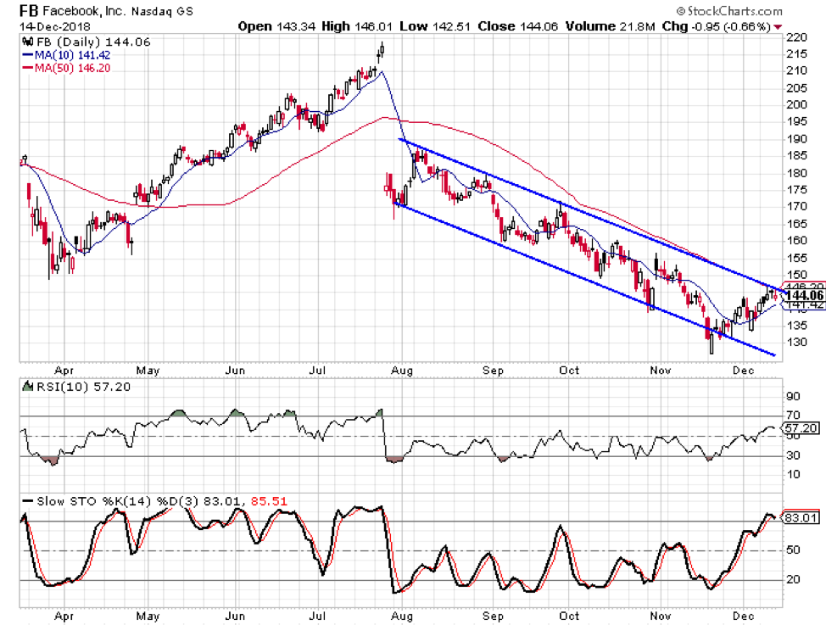Click the 50 level label on stochastic axis
Image resolution: width=826 pixels, height=625 pixels.
793,550
